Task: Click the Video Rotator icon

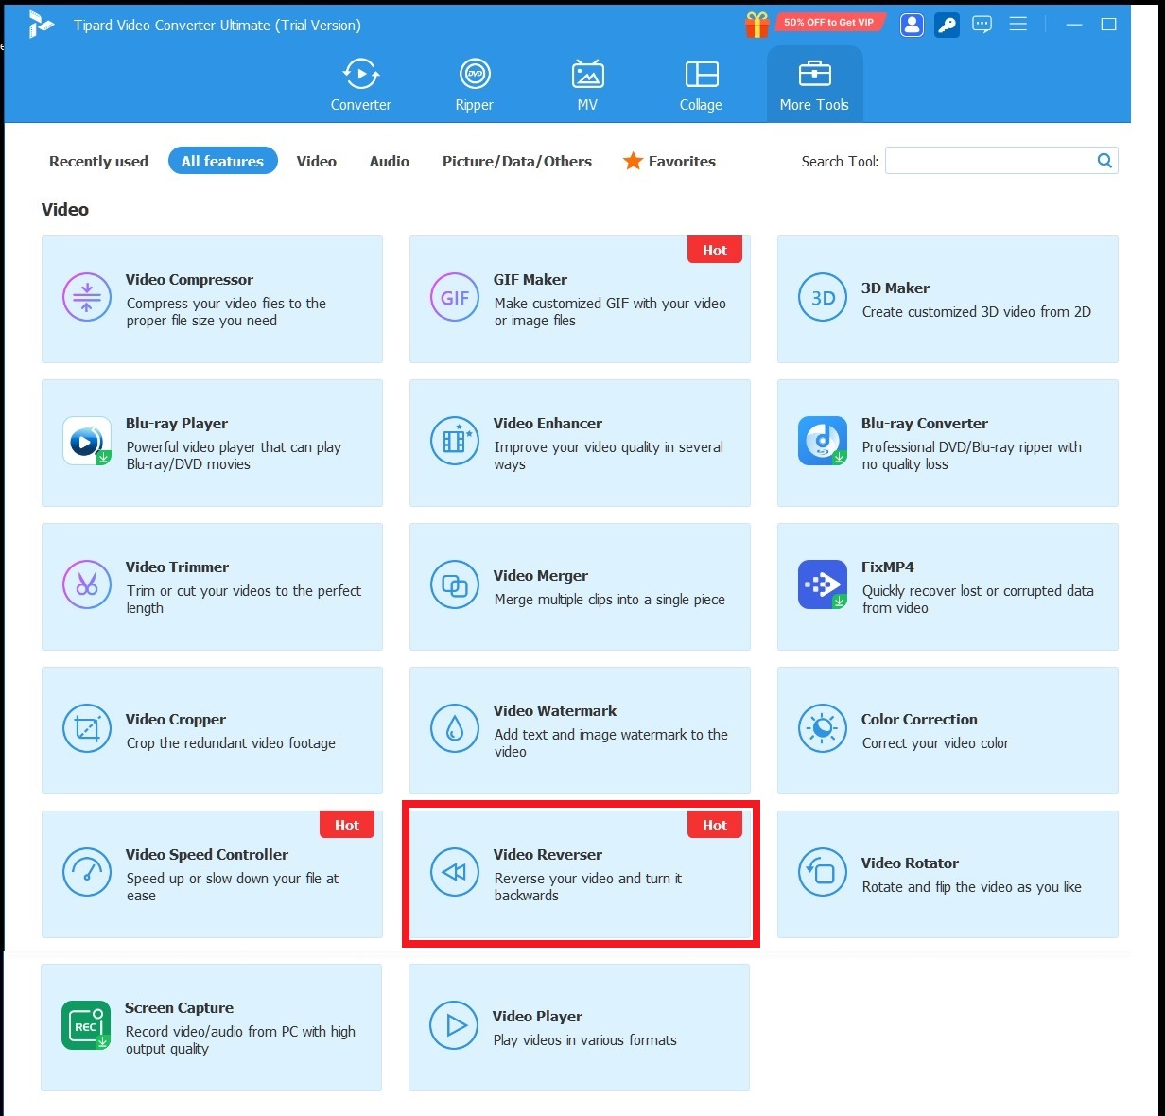Action: pyautogui.click(x=823, y=872)
